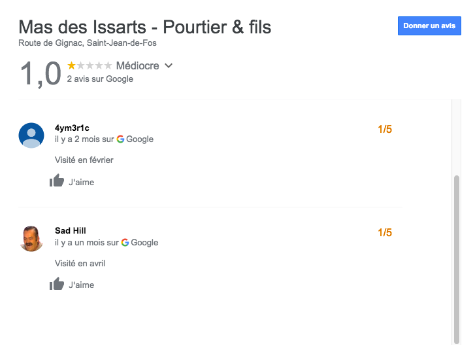Click the thumbs-up icon under Sad Hill's review

(57, 283)
